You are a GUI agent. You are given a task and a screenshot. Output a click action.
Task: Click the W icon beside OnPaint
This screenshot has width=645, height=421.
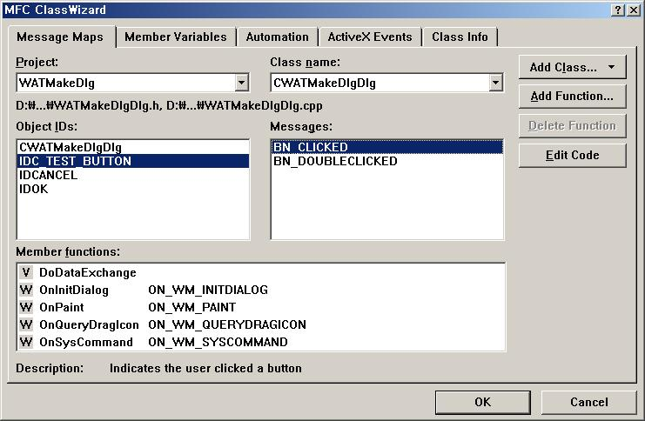pos(26,308)
